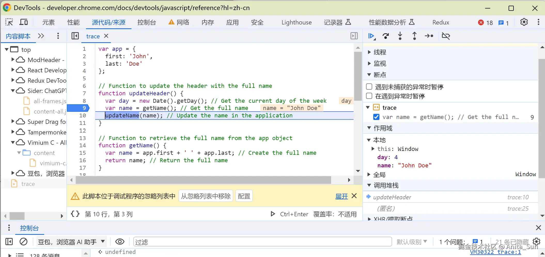The image size is (545, 257).
Task: Collapse the top frame tree node
Action: click(7, 49)
